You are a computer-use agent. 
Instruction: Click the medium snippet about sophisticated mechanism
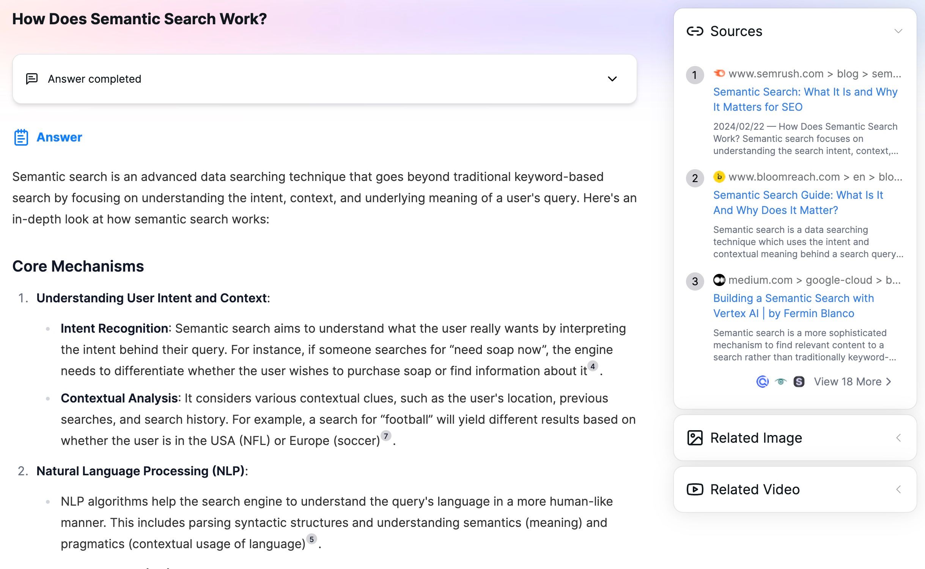(805, 345)
